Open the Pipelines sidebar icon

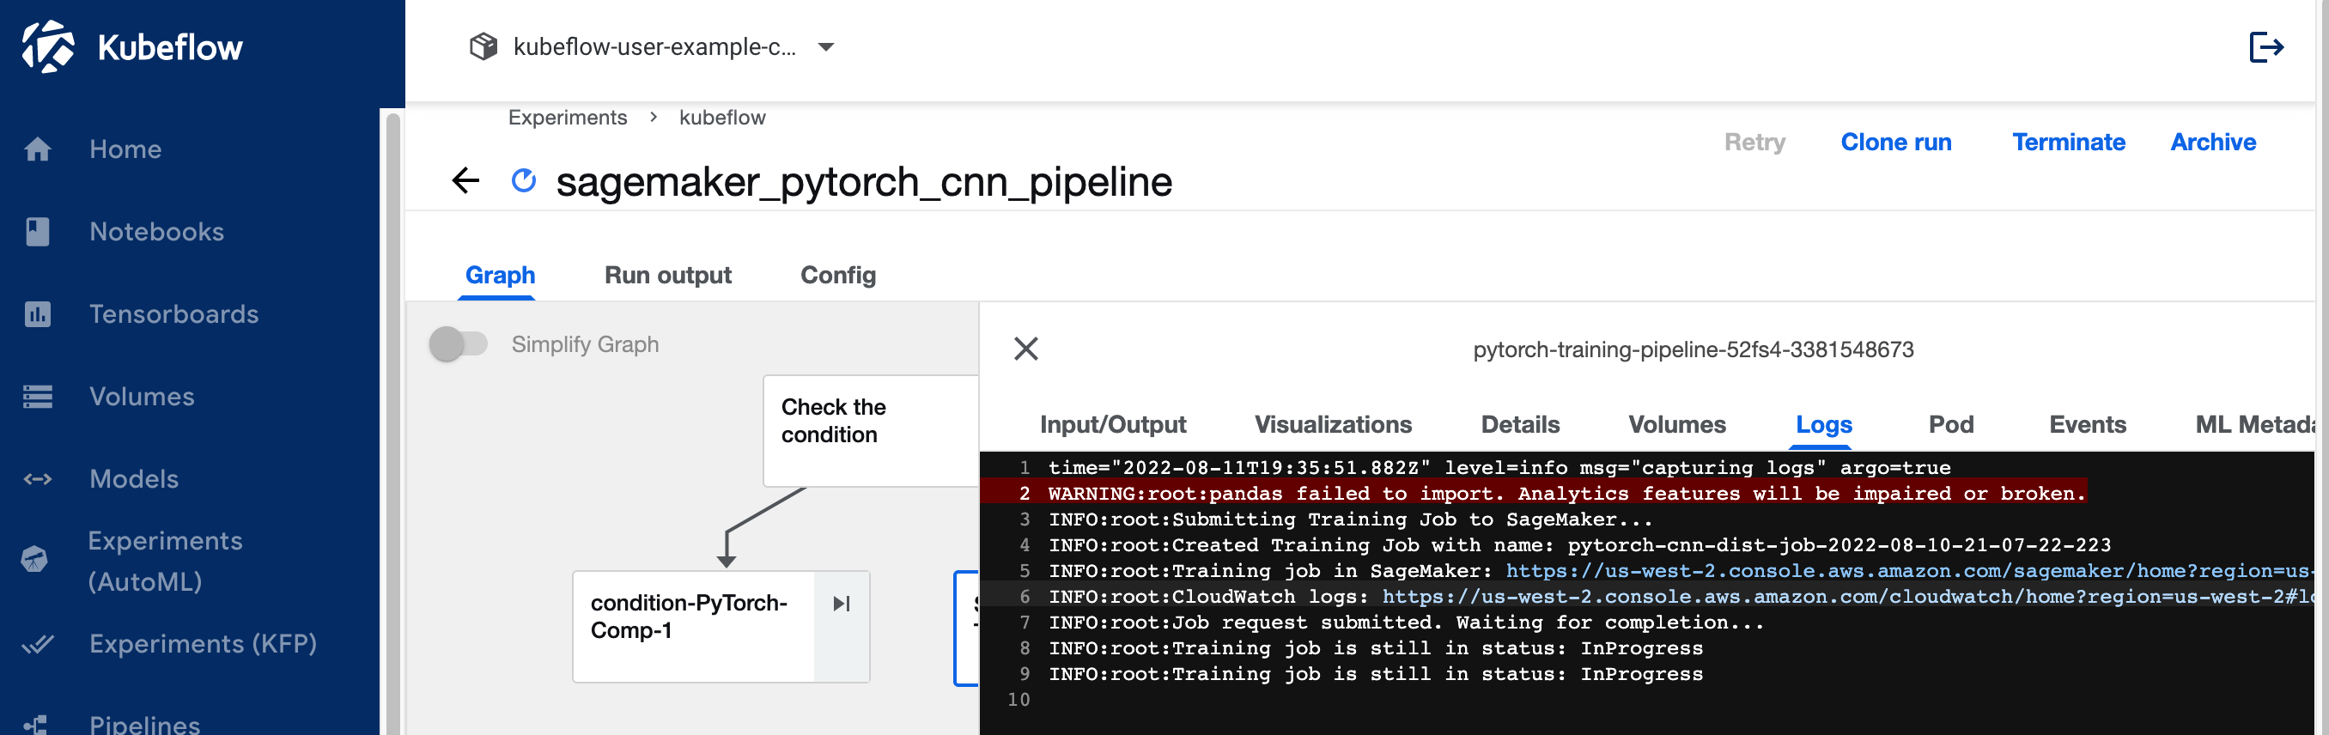click(35, 724)
